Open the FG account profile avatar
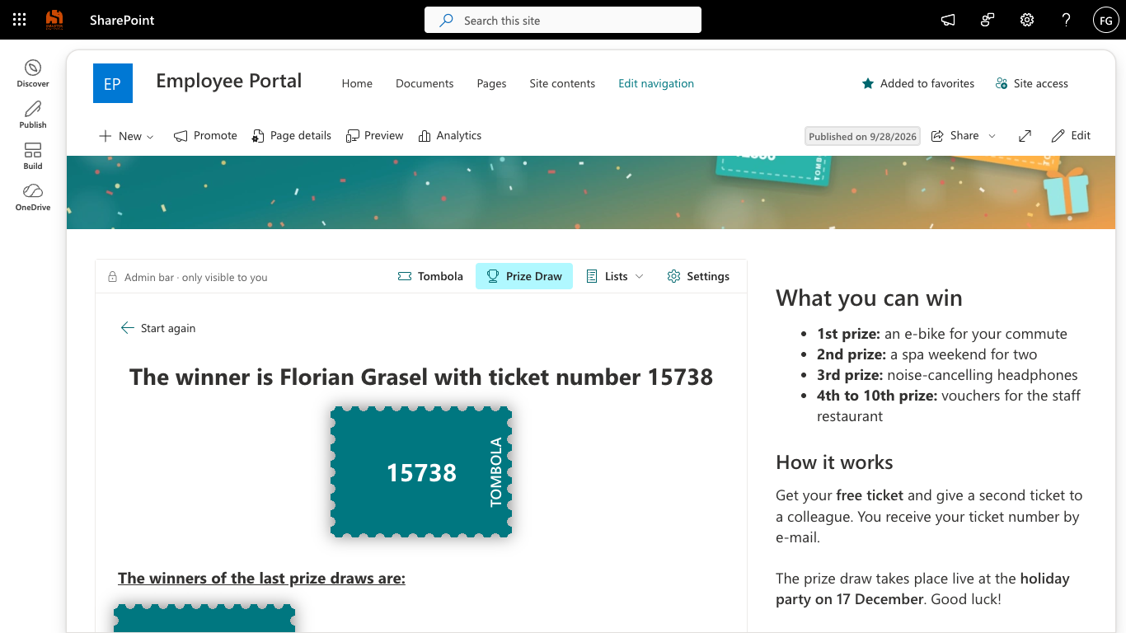Viewport: 1126px width, 633px height. pyautogui.click(x=1105, y=20)
